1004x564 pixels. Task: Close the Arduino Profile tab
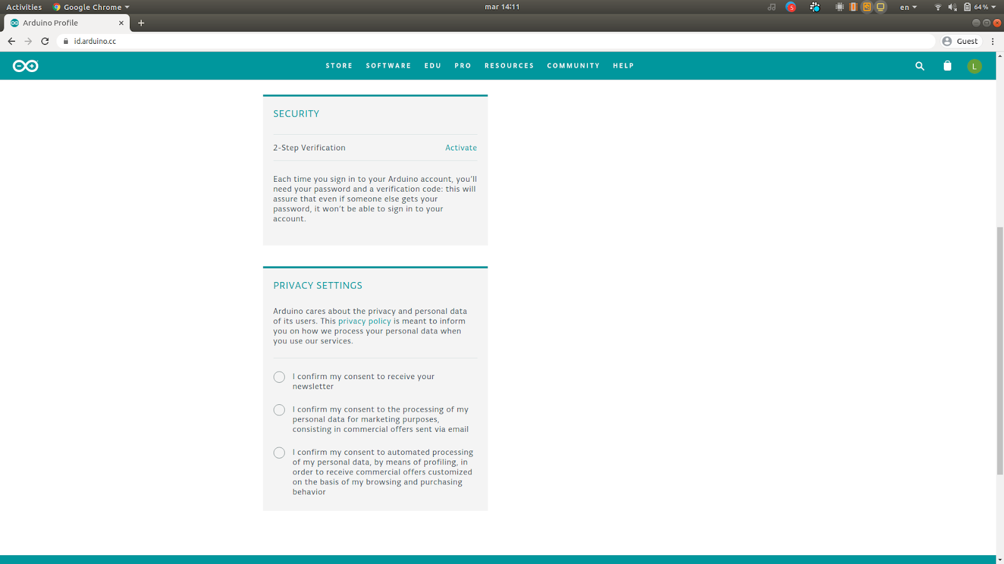(121, 23)
